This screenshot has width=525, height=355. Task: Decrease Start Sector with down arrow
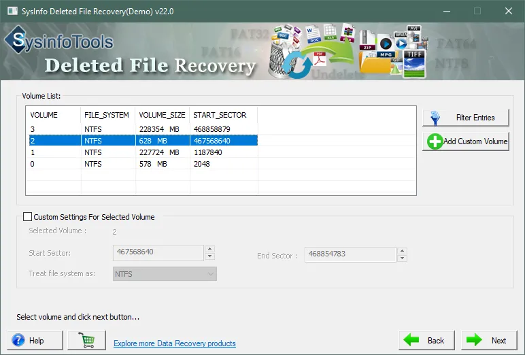(x=210, y=256)
